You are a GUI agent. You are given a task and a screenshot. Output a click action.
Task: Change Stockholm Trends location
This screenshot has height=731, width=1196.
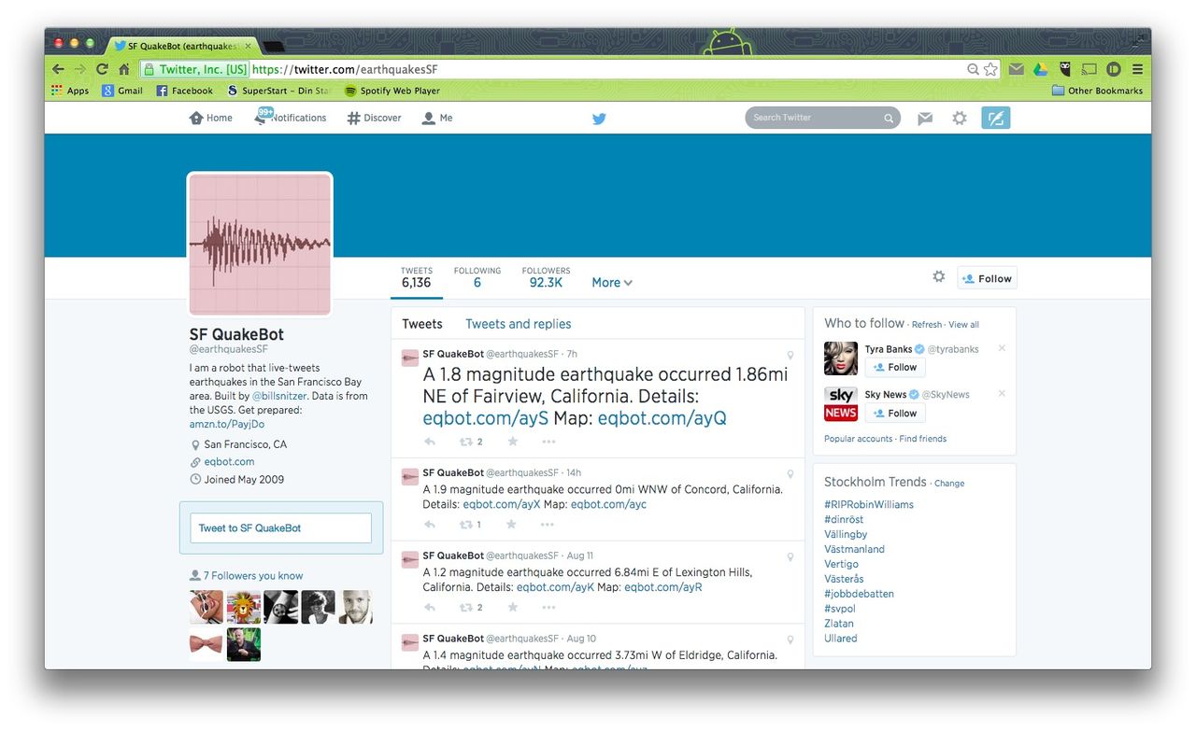pyautogui.click(x=949, y=484)
